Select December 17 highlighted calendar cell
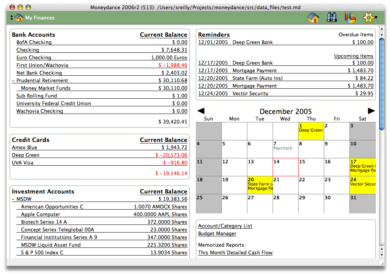Screen dimensions: 390x275 (x=362, y=167)
